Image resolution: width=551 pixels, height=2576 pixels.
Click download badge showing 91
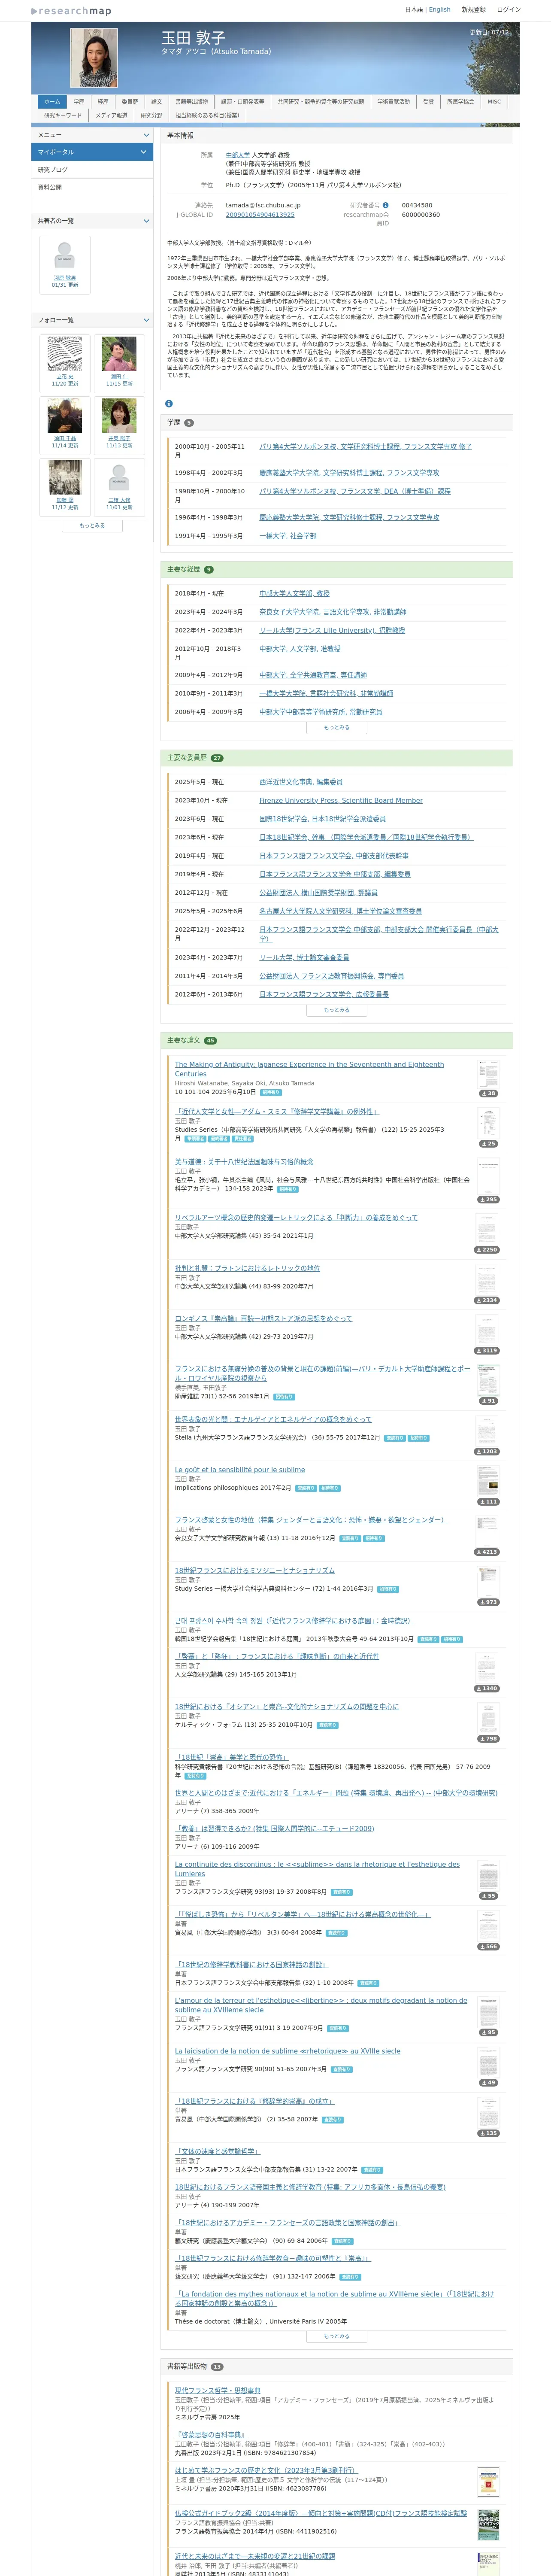(x=488, y=1401)
